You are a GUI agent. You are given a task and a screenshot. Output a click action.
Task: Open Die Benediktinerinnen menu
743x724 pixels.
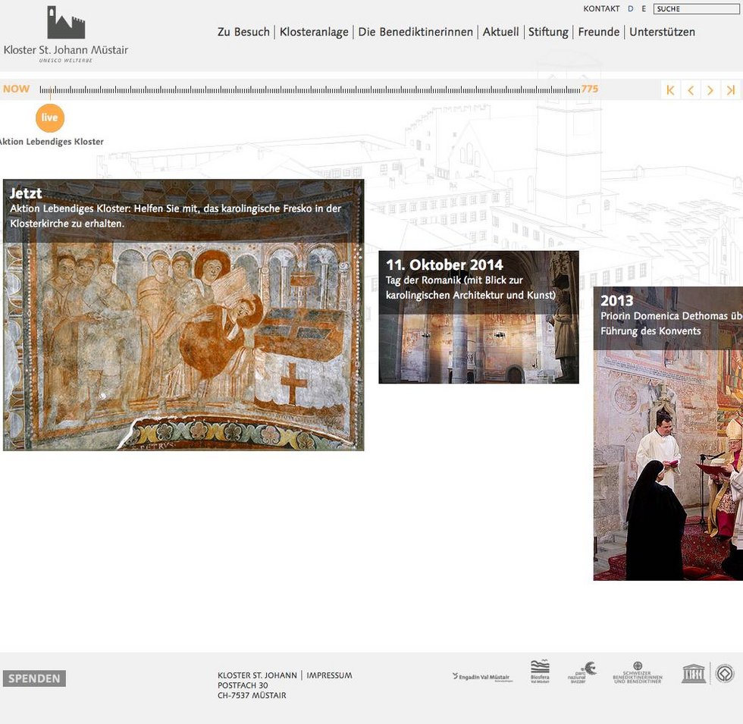coord(415,32)
